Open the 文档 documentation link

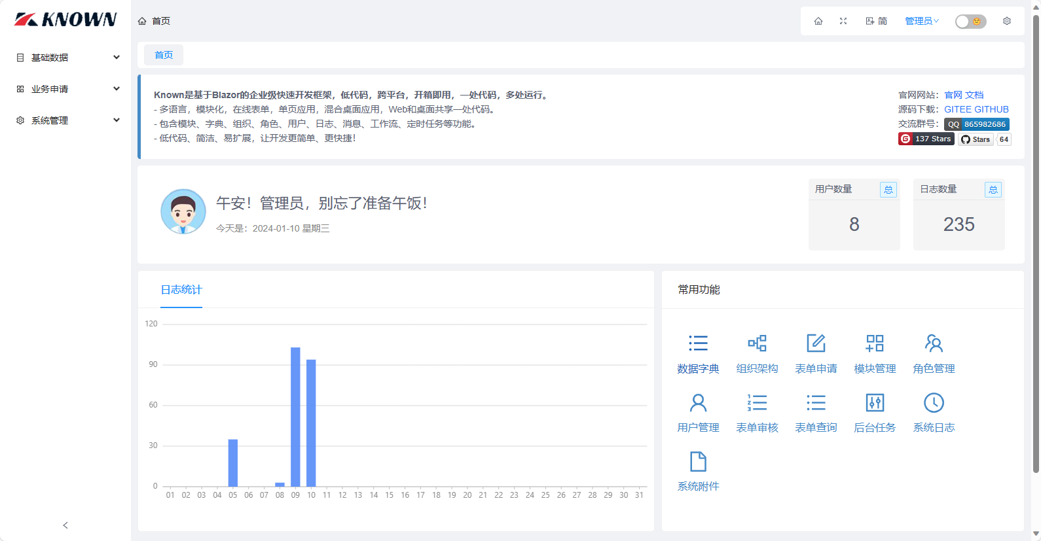pos(974,95)
